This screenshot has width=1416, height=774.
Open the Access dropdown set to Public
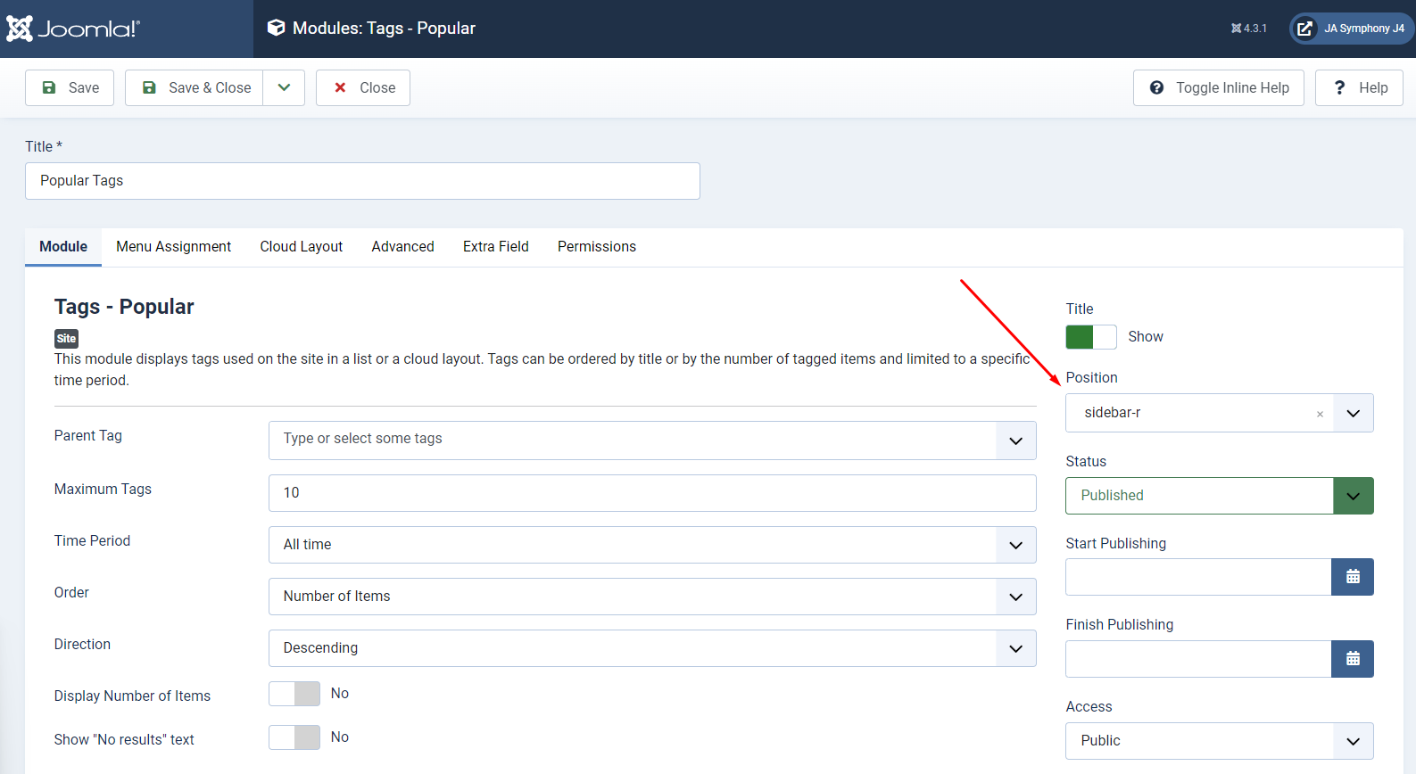click(1219, 741)
